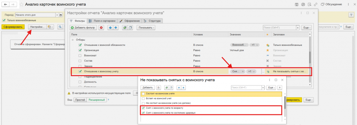The height and width of the screenshot is (125, 357).
Task: Click search field in settings dialog
Action: tap(279, 28)
